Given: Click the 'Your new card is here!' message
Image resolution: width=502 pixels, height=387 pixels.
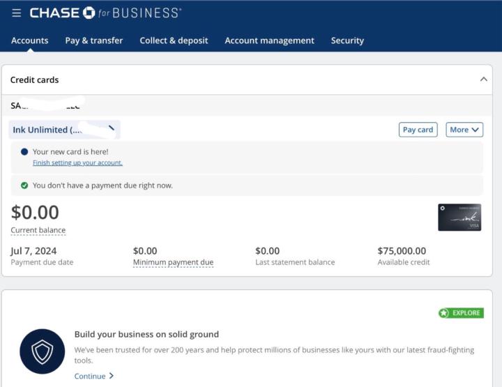Looking at the screenshot, I should 70,152.
